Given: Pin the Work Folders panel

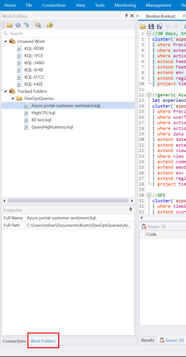Looking at the screenshot, I should pos(126,16).
